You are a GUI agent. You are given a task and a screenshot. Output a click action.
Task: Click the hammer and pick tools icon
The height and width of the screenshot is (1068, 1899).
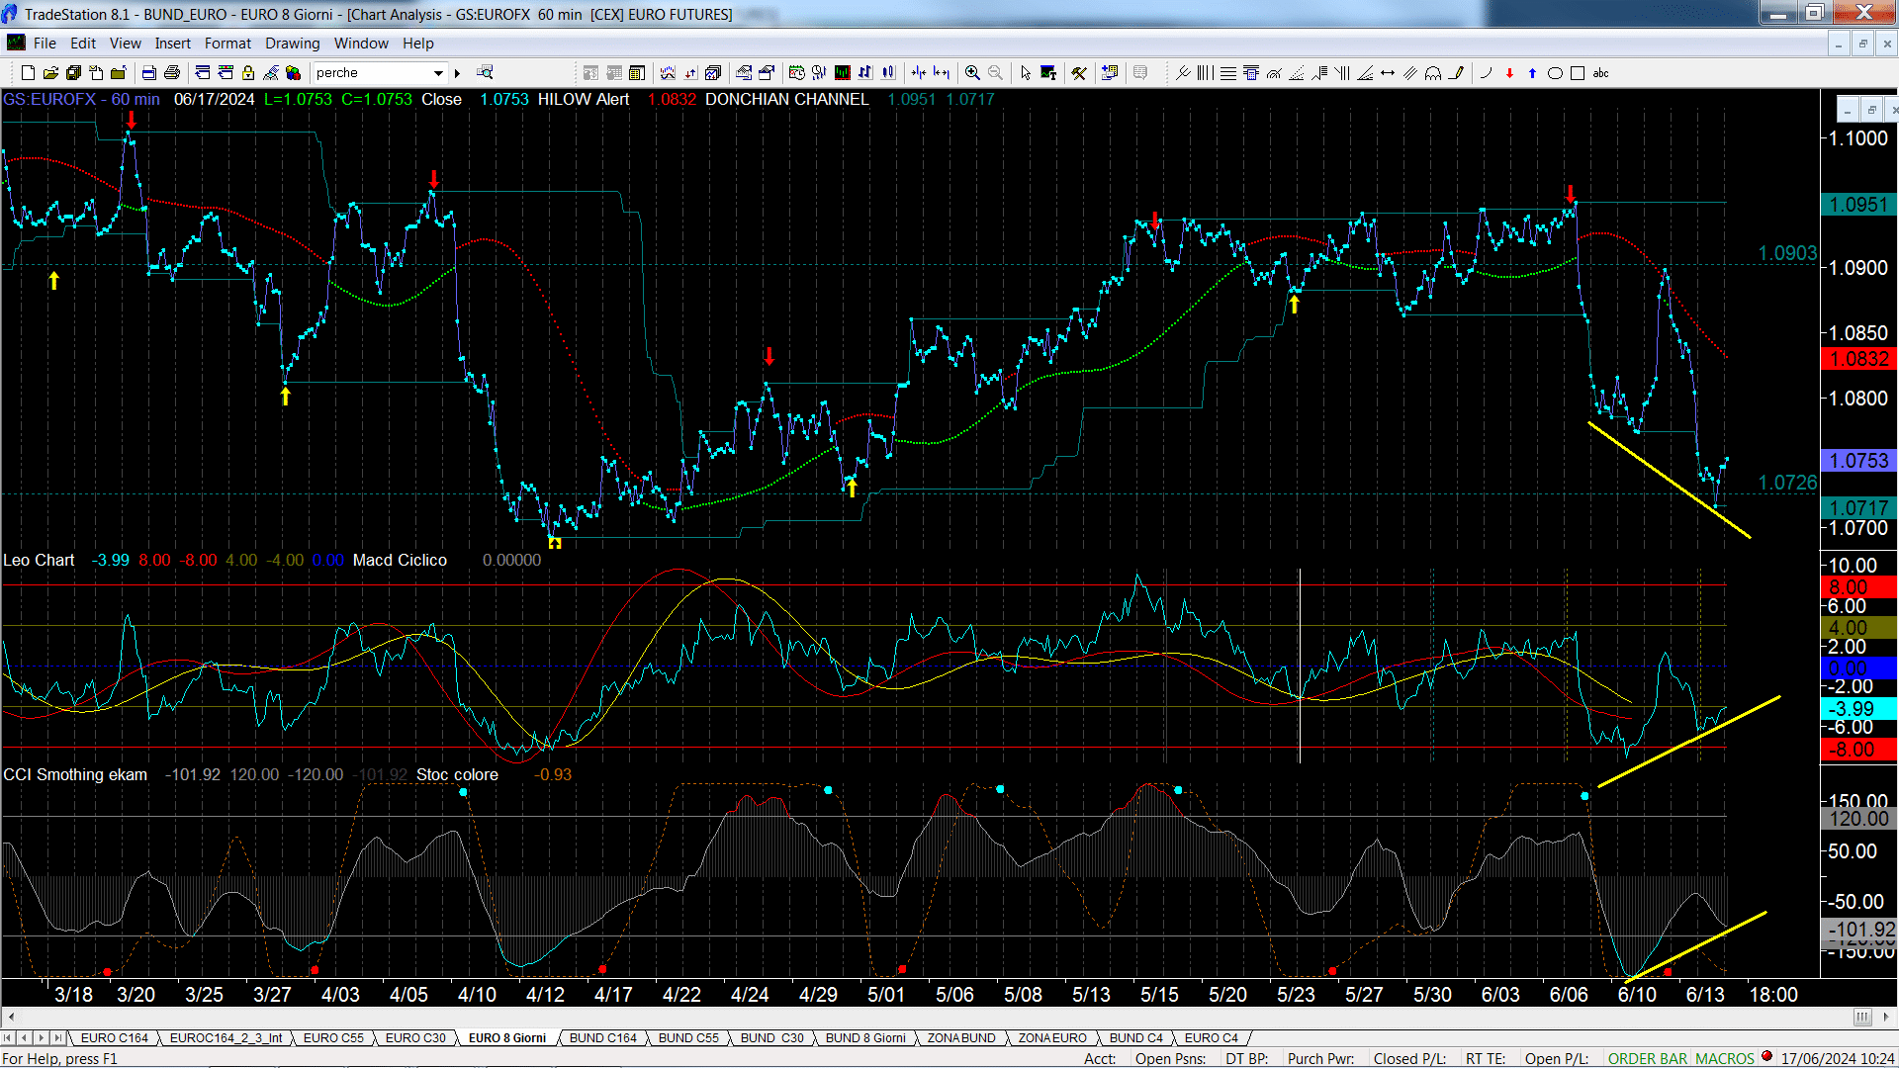coord(1079,73)
